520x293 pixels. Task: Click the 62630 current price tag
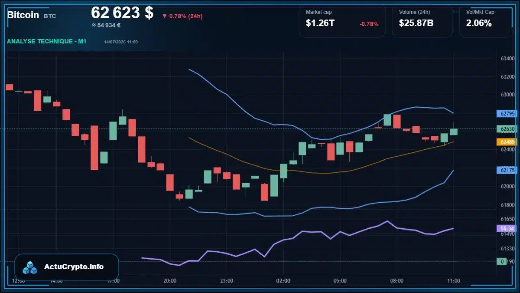click(507, 129)
